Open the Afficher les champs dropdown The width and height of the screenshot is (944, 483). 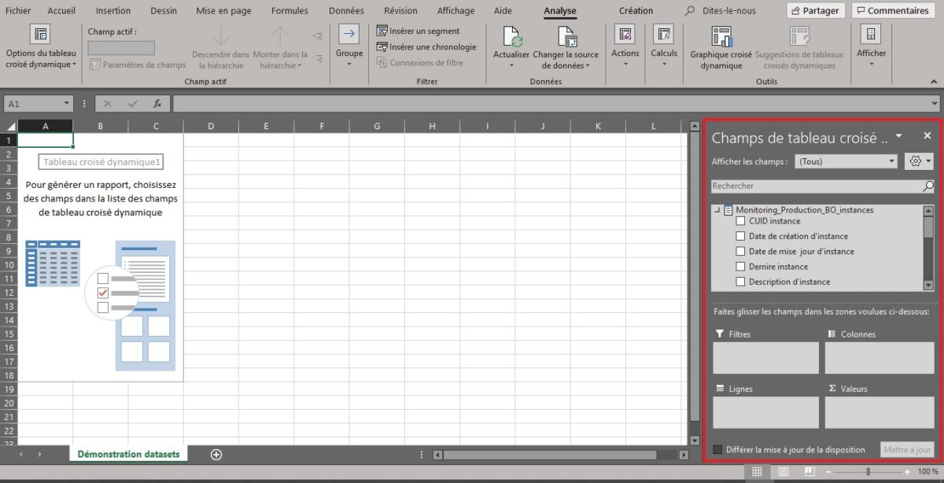click(x=845, y=160)
